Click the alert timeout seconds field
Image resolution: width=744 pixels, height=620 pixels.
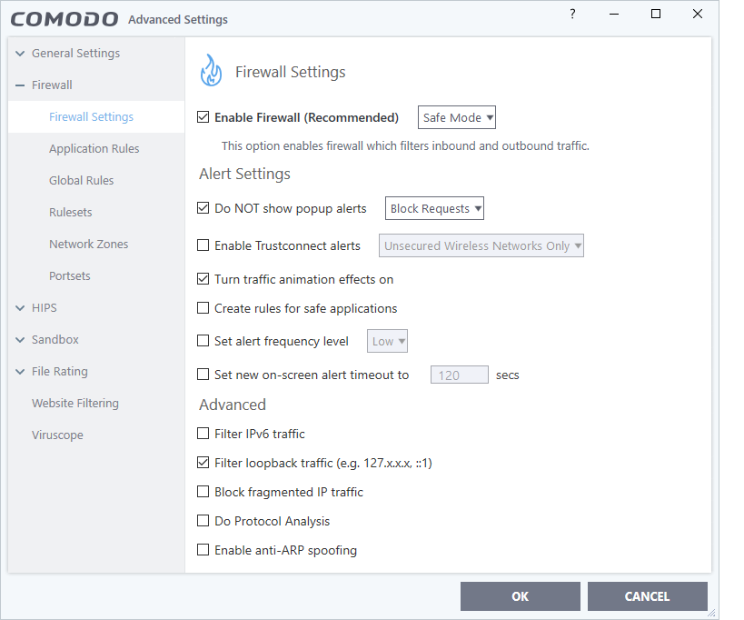point(459,375)
